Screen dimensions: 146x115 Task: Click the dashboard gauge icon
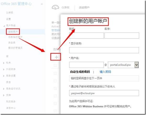[55, 7]
